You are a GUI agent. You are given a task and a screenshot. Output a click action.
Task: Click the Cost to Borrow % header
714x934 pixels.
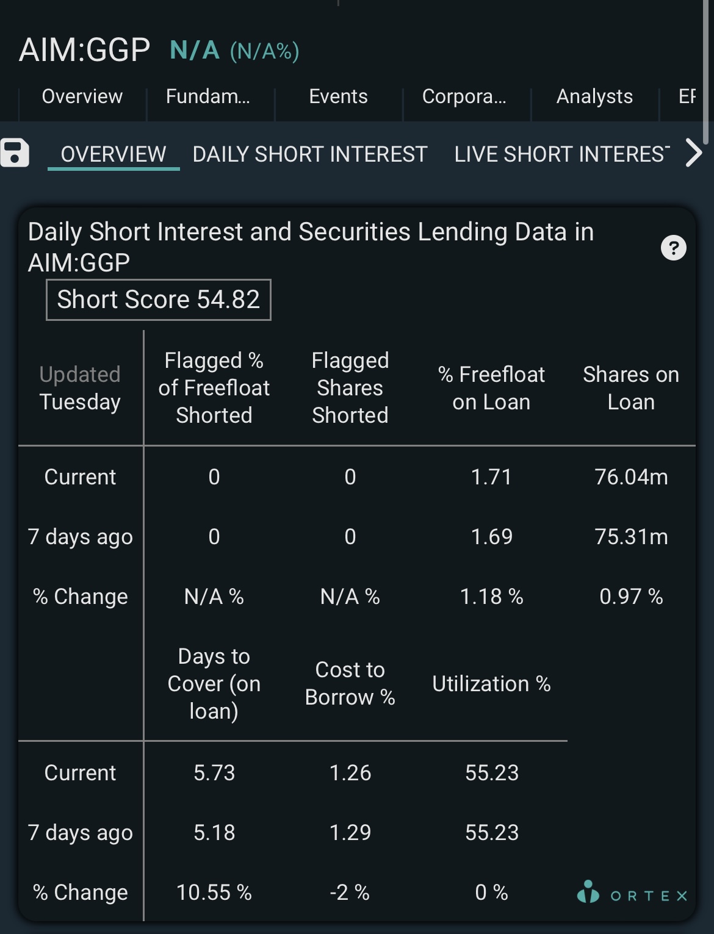pyautogui.click(x=350, y=683)
